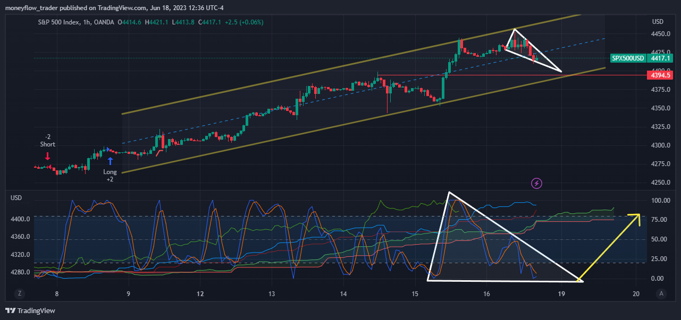Toggle the A auto-scale button
This screenshot has height=320, width=681.
coord(661,293)
